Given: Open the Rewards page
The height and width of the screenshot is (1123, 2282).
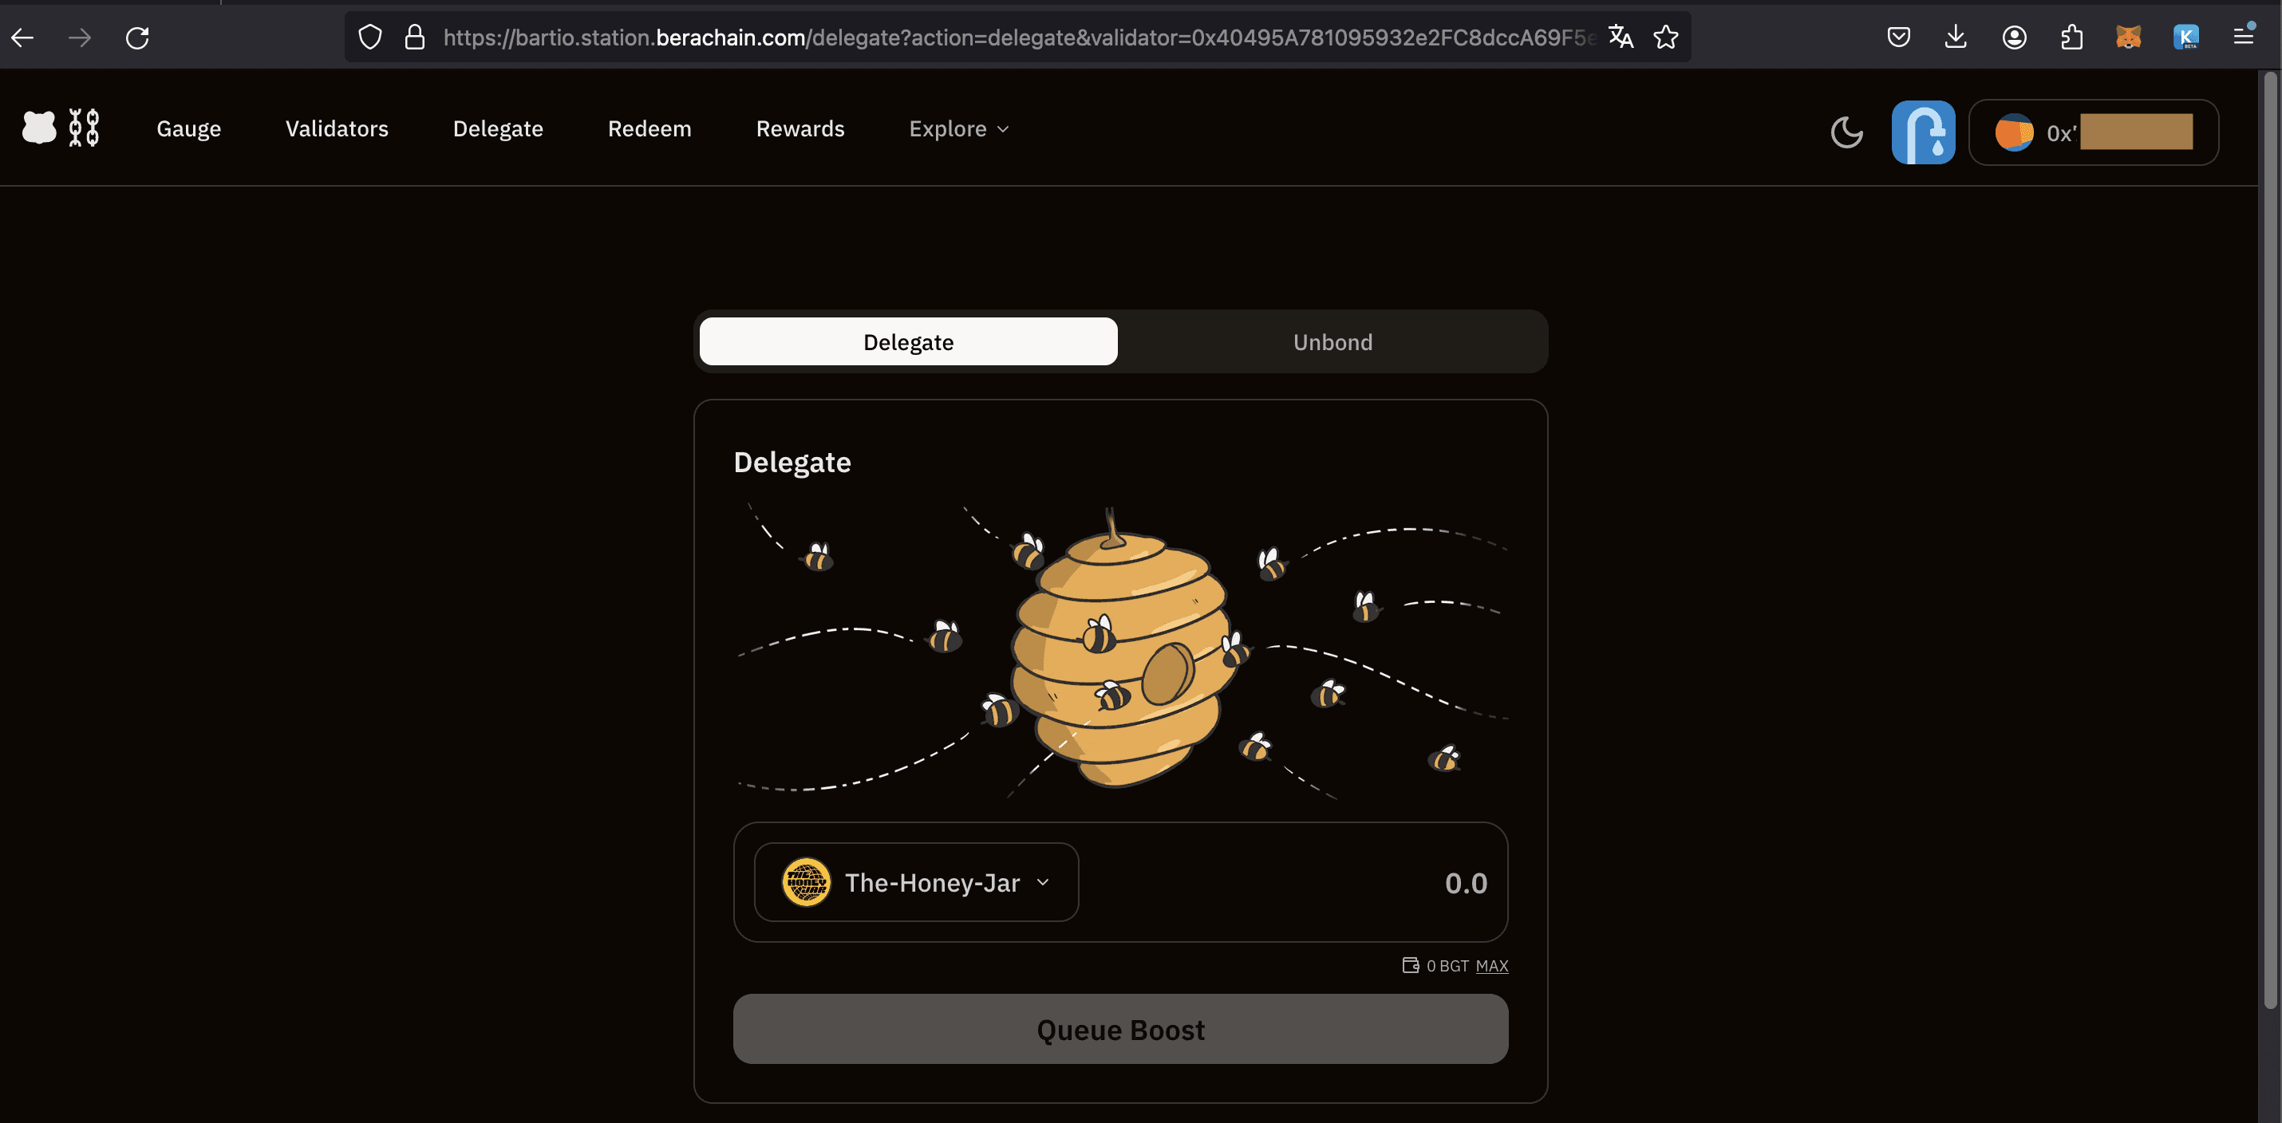Looking at the screenshot, I should point(800,129).
